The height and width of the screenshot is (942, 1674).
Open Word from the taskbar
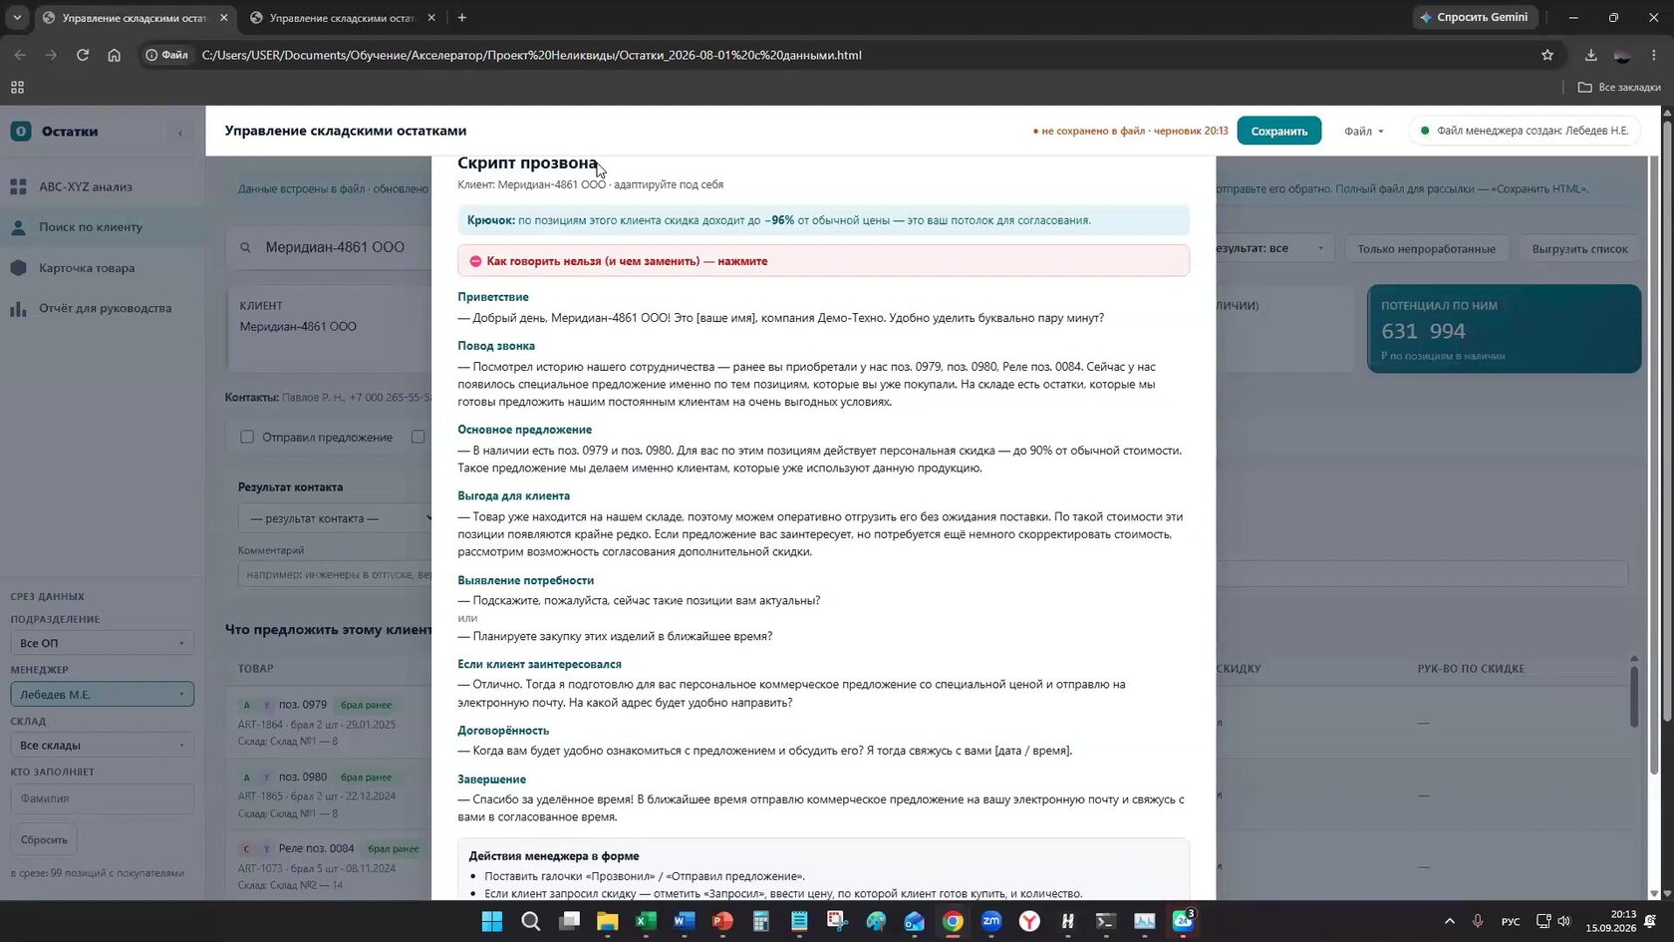point(684,921)
